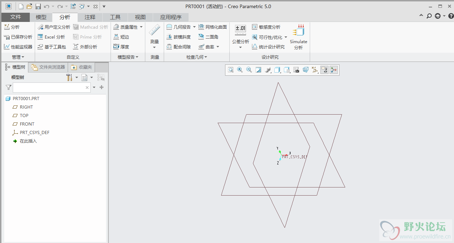Toggle Spin Center display in graphics toolbar
The height and width of the screenshot is (243, 454).
[334, 70]
